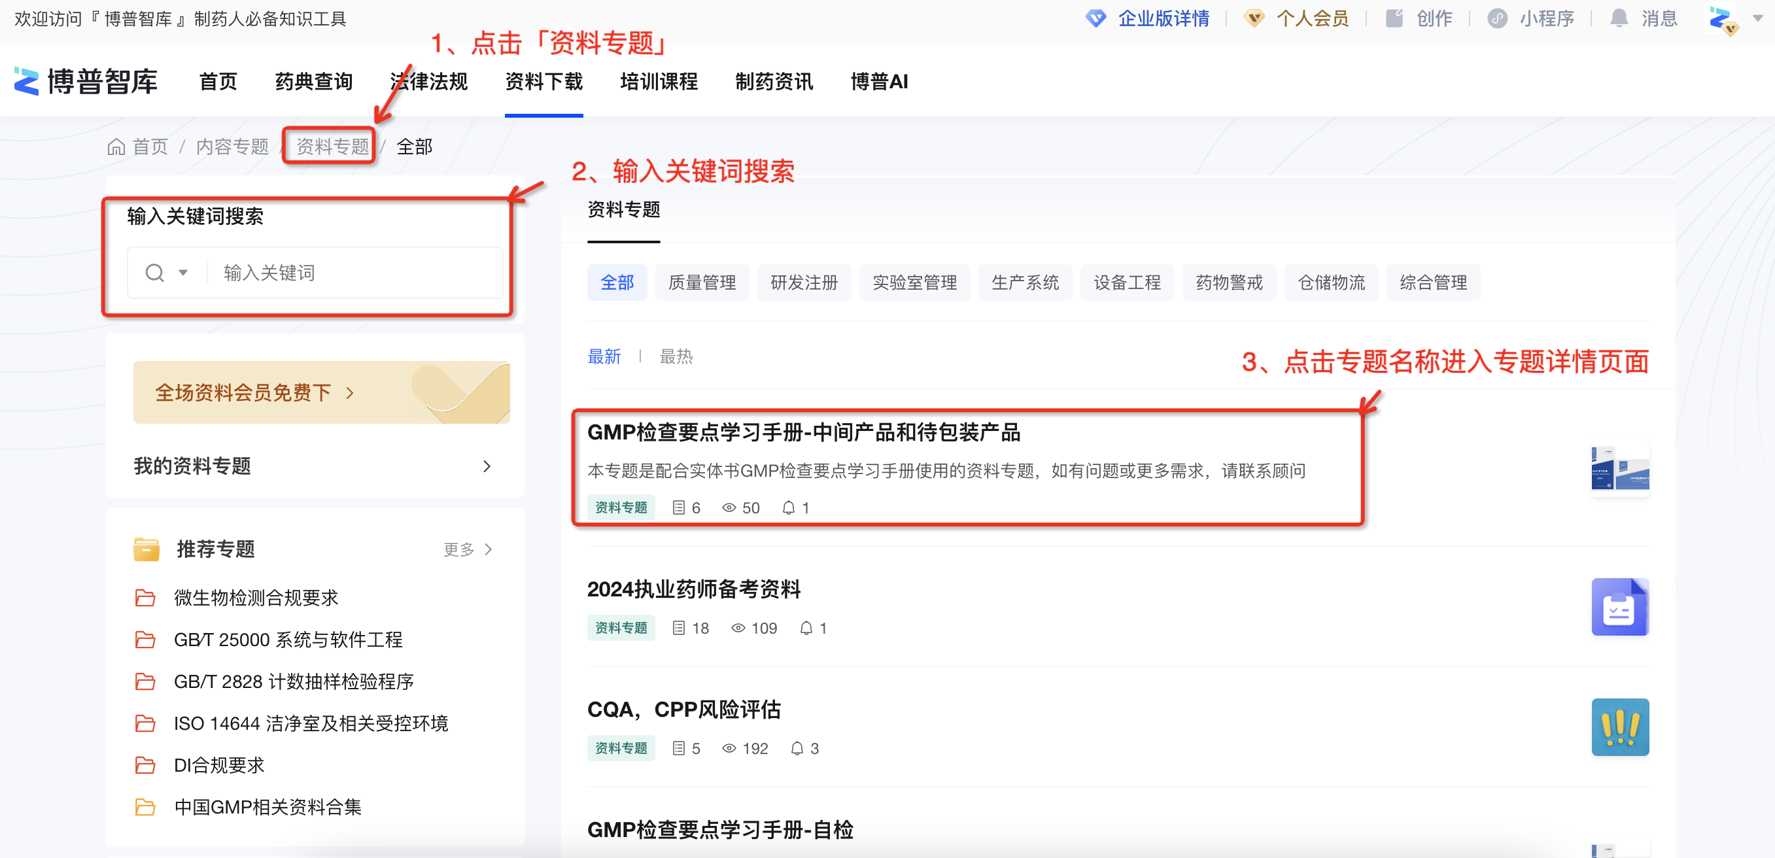Click document count icon on CQA，CPP风险评估
The image size is (1775, 858).
[679, 749]
